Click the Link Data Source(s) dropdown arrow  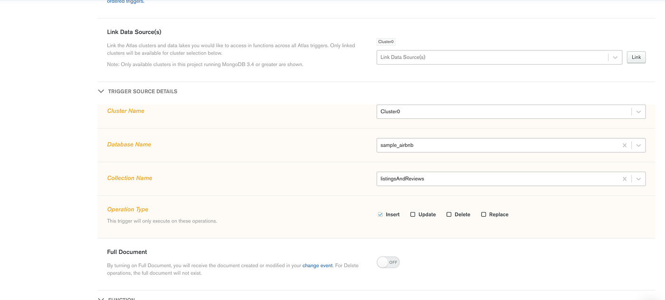tap(616, 57)
